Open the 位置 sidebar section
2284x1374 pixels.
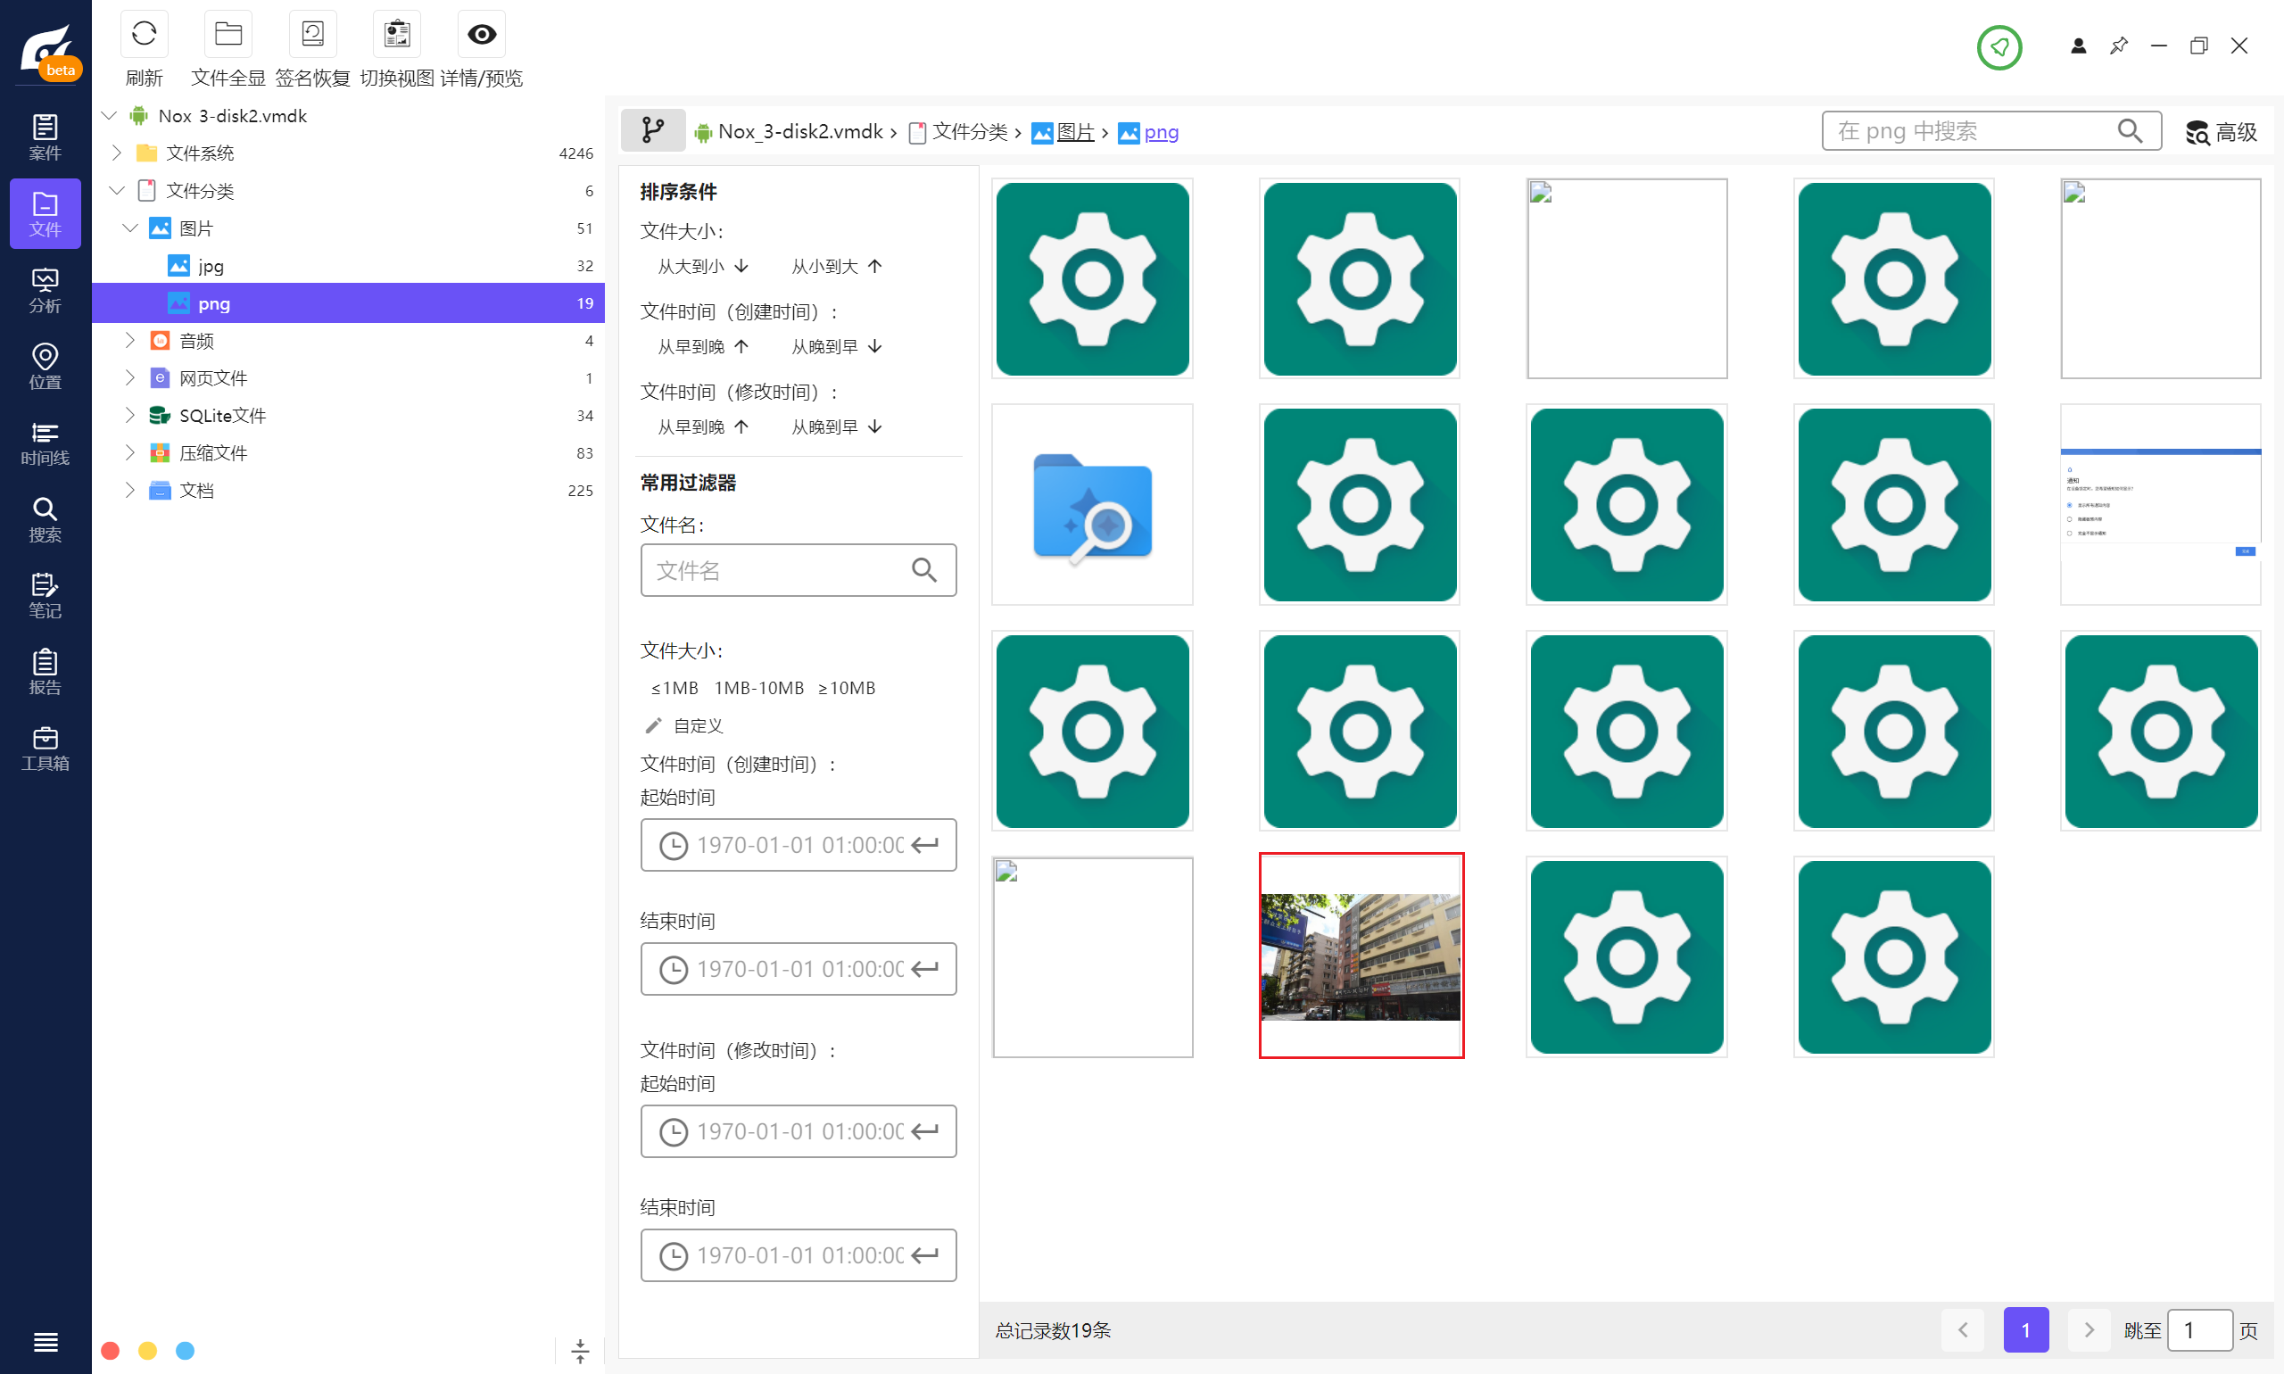(x=46, y=367)
